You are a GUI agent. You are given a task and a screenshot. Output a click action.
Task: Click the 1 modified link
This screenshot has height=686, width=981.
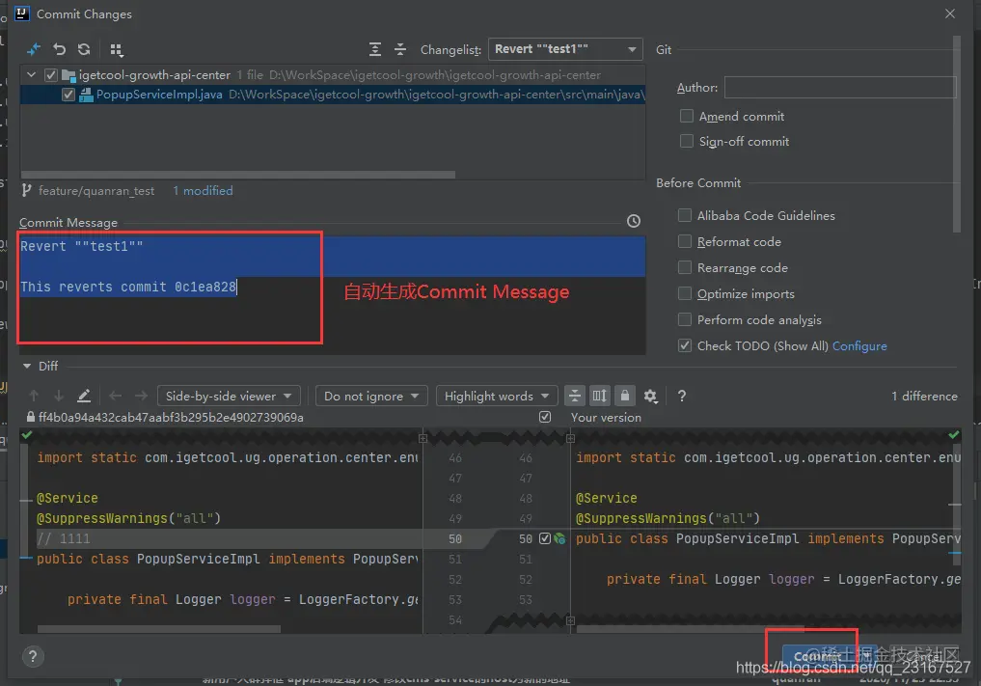(203, 190)
